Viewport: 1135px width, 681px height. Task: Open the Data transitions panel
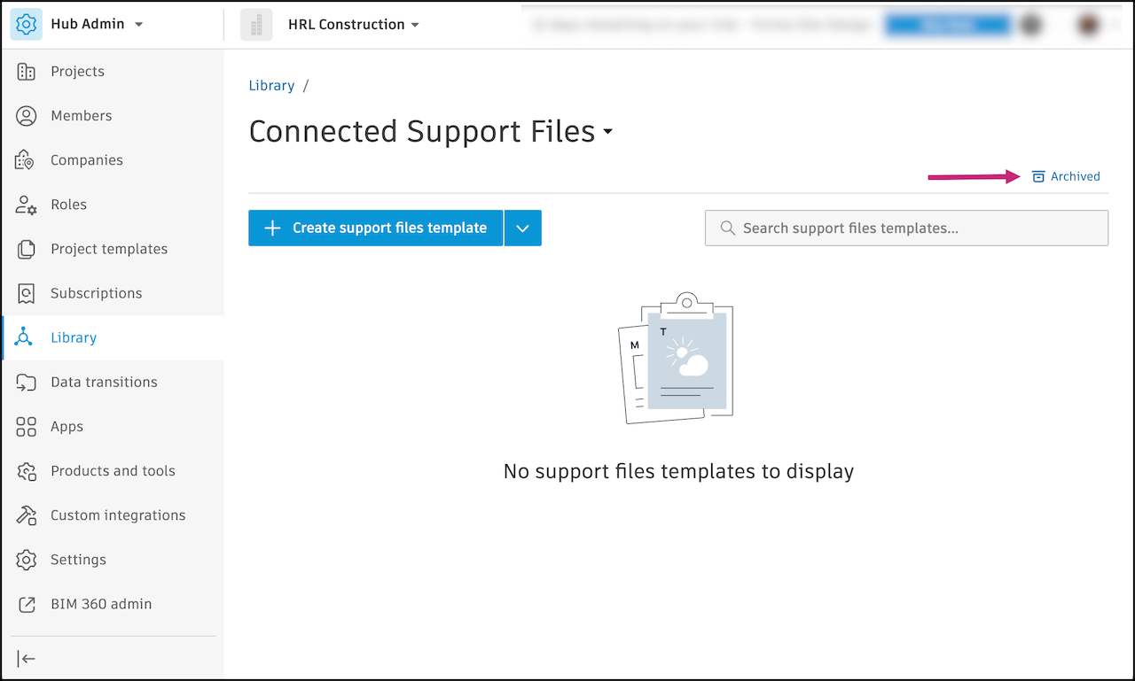tap(103, 382)
